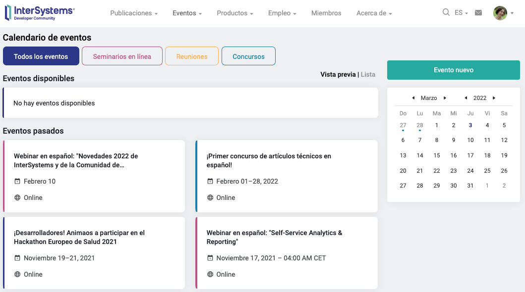Open the messages envelope icon
Screen dimensions: 525x292
(x=478, y=13)
